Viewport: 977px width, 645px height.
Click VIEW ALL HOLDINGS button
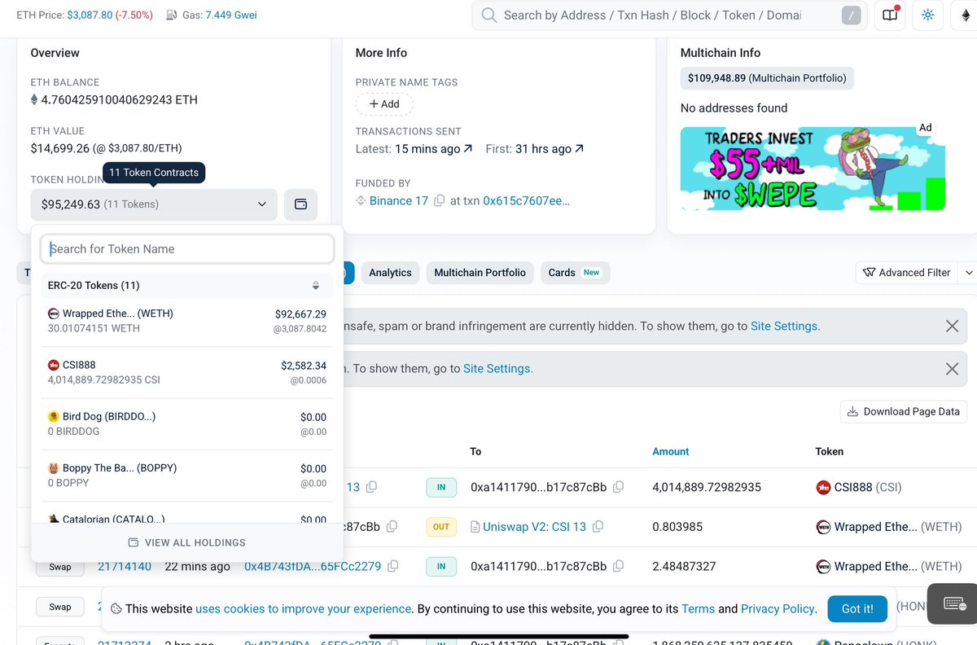click(187, 542)
